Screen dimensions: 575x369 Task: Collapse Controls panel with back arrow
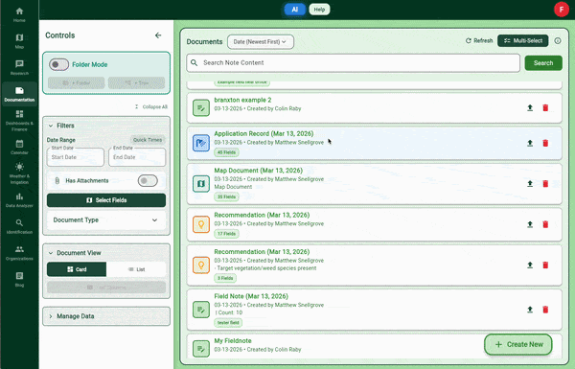click(x=158, y=35)
